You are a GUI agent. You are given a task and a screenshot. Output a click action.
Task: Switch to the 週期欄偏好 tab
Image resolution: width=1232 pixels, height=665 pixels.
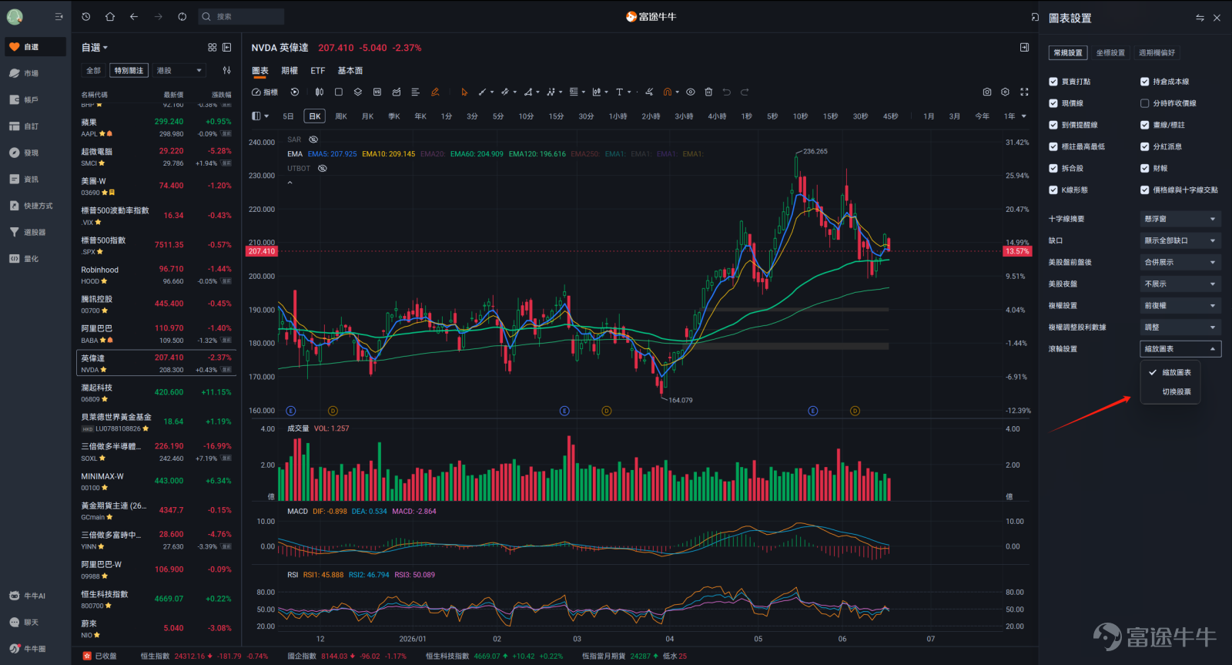[x=1157, y=52]
